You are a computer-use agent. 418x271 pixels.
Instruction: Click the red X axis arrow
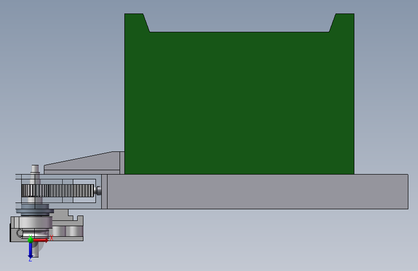pos(41,240)
